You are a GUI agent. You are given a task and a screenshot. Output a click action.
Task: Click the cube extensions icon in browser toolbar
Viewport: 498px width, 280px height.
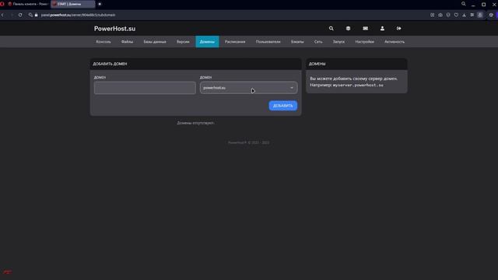491,15
